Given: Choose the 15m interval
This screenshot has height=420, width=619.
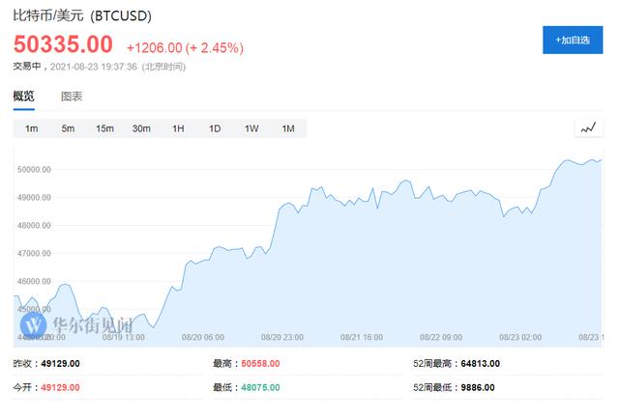Looking at the screenshot, I should pyautogui.click(x=104, y=128).
